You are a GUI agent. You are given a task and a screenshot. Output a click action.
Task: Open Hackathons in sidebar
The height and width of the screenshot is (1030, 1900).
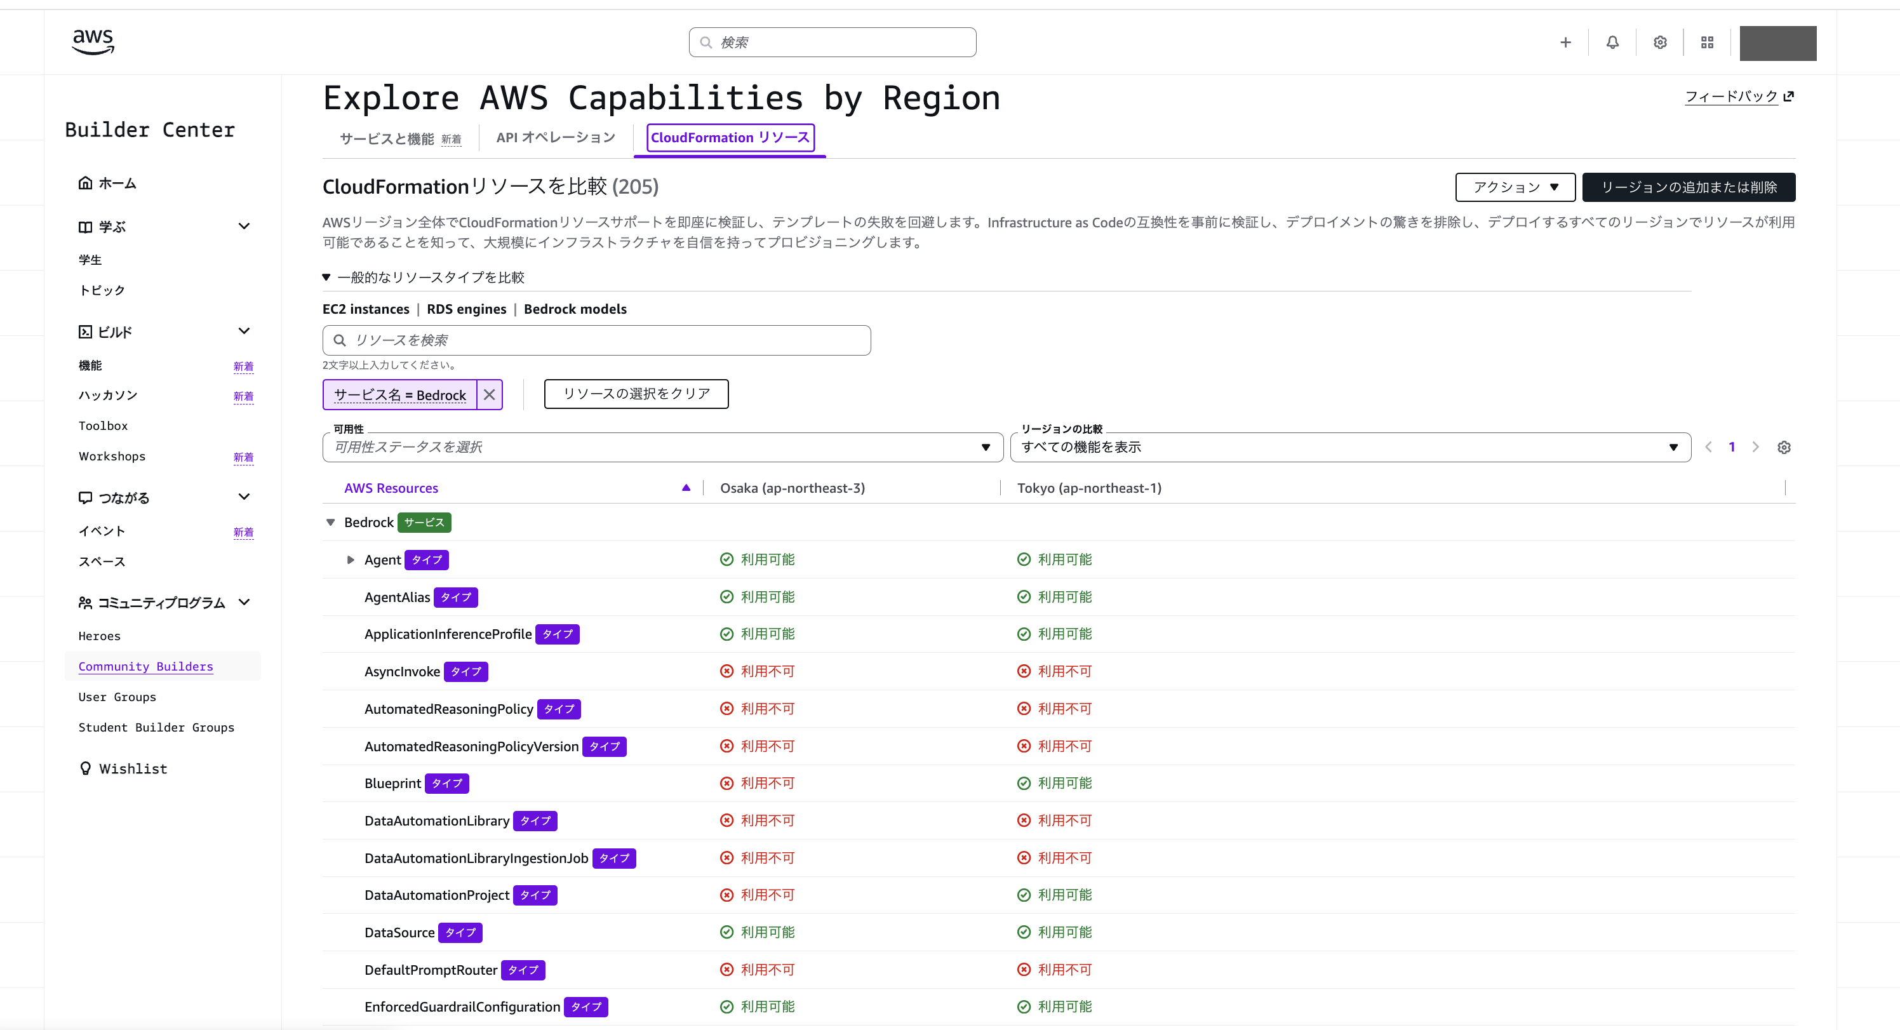tap(109, 396)
